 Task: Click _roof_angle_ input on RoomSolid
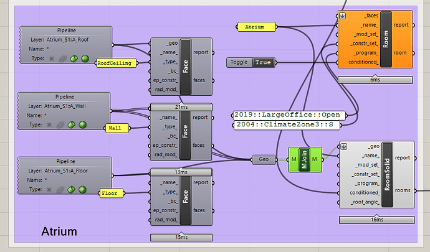[365, 202]
